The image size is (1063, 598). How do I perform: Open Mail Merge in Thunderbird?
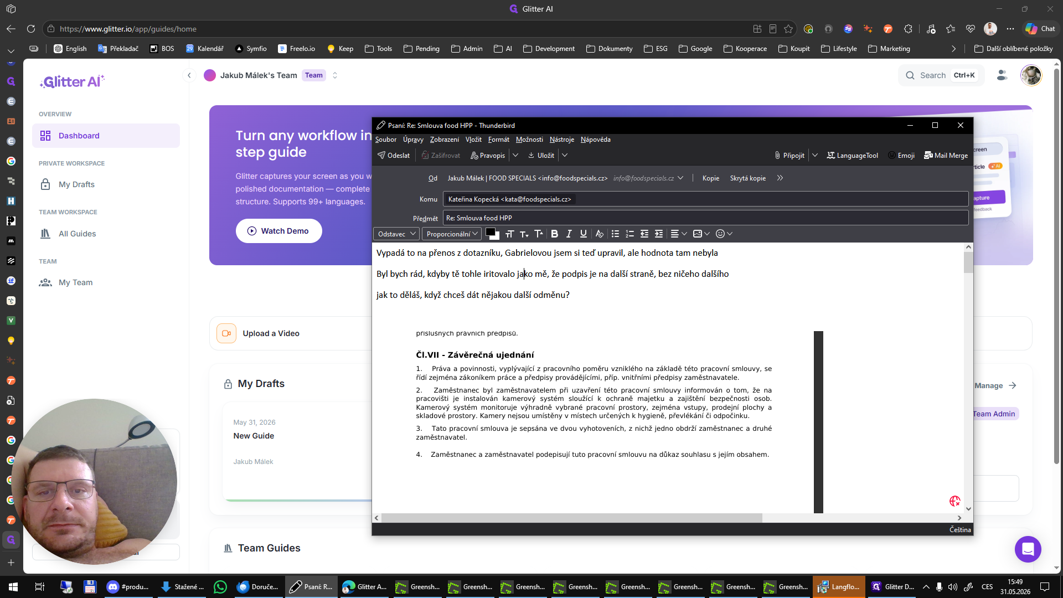pyautogui.click(x=946, y=156)
